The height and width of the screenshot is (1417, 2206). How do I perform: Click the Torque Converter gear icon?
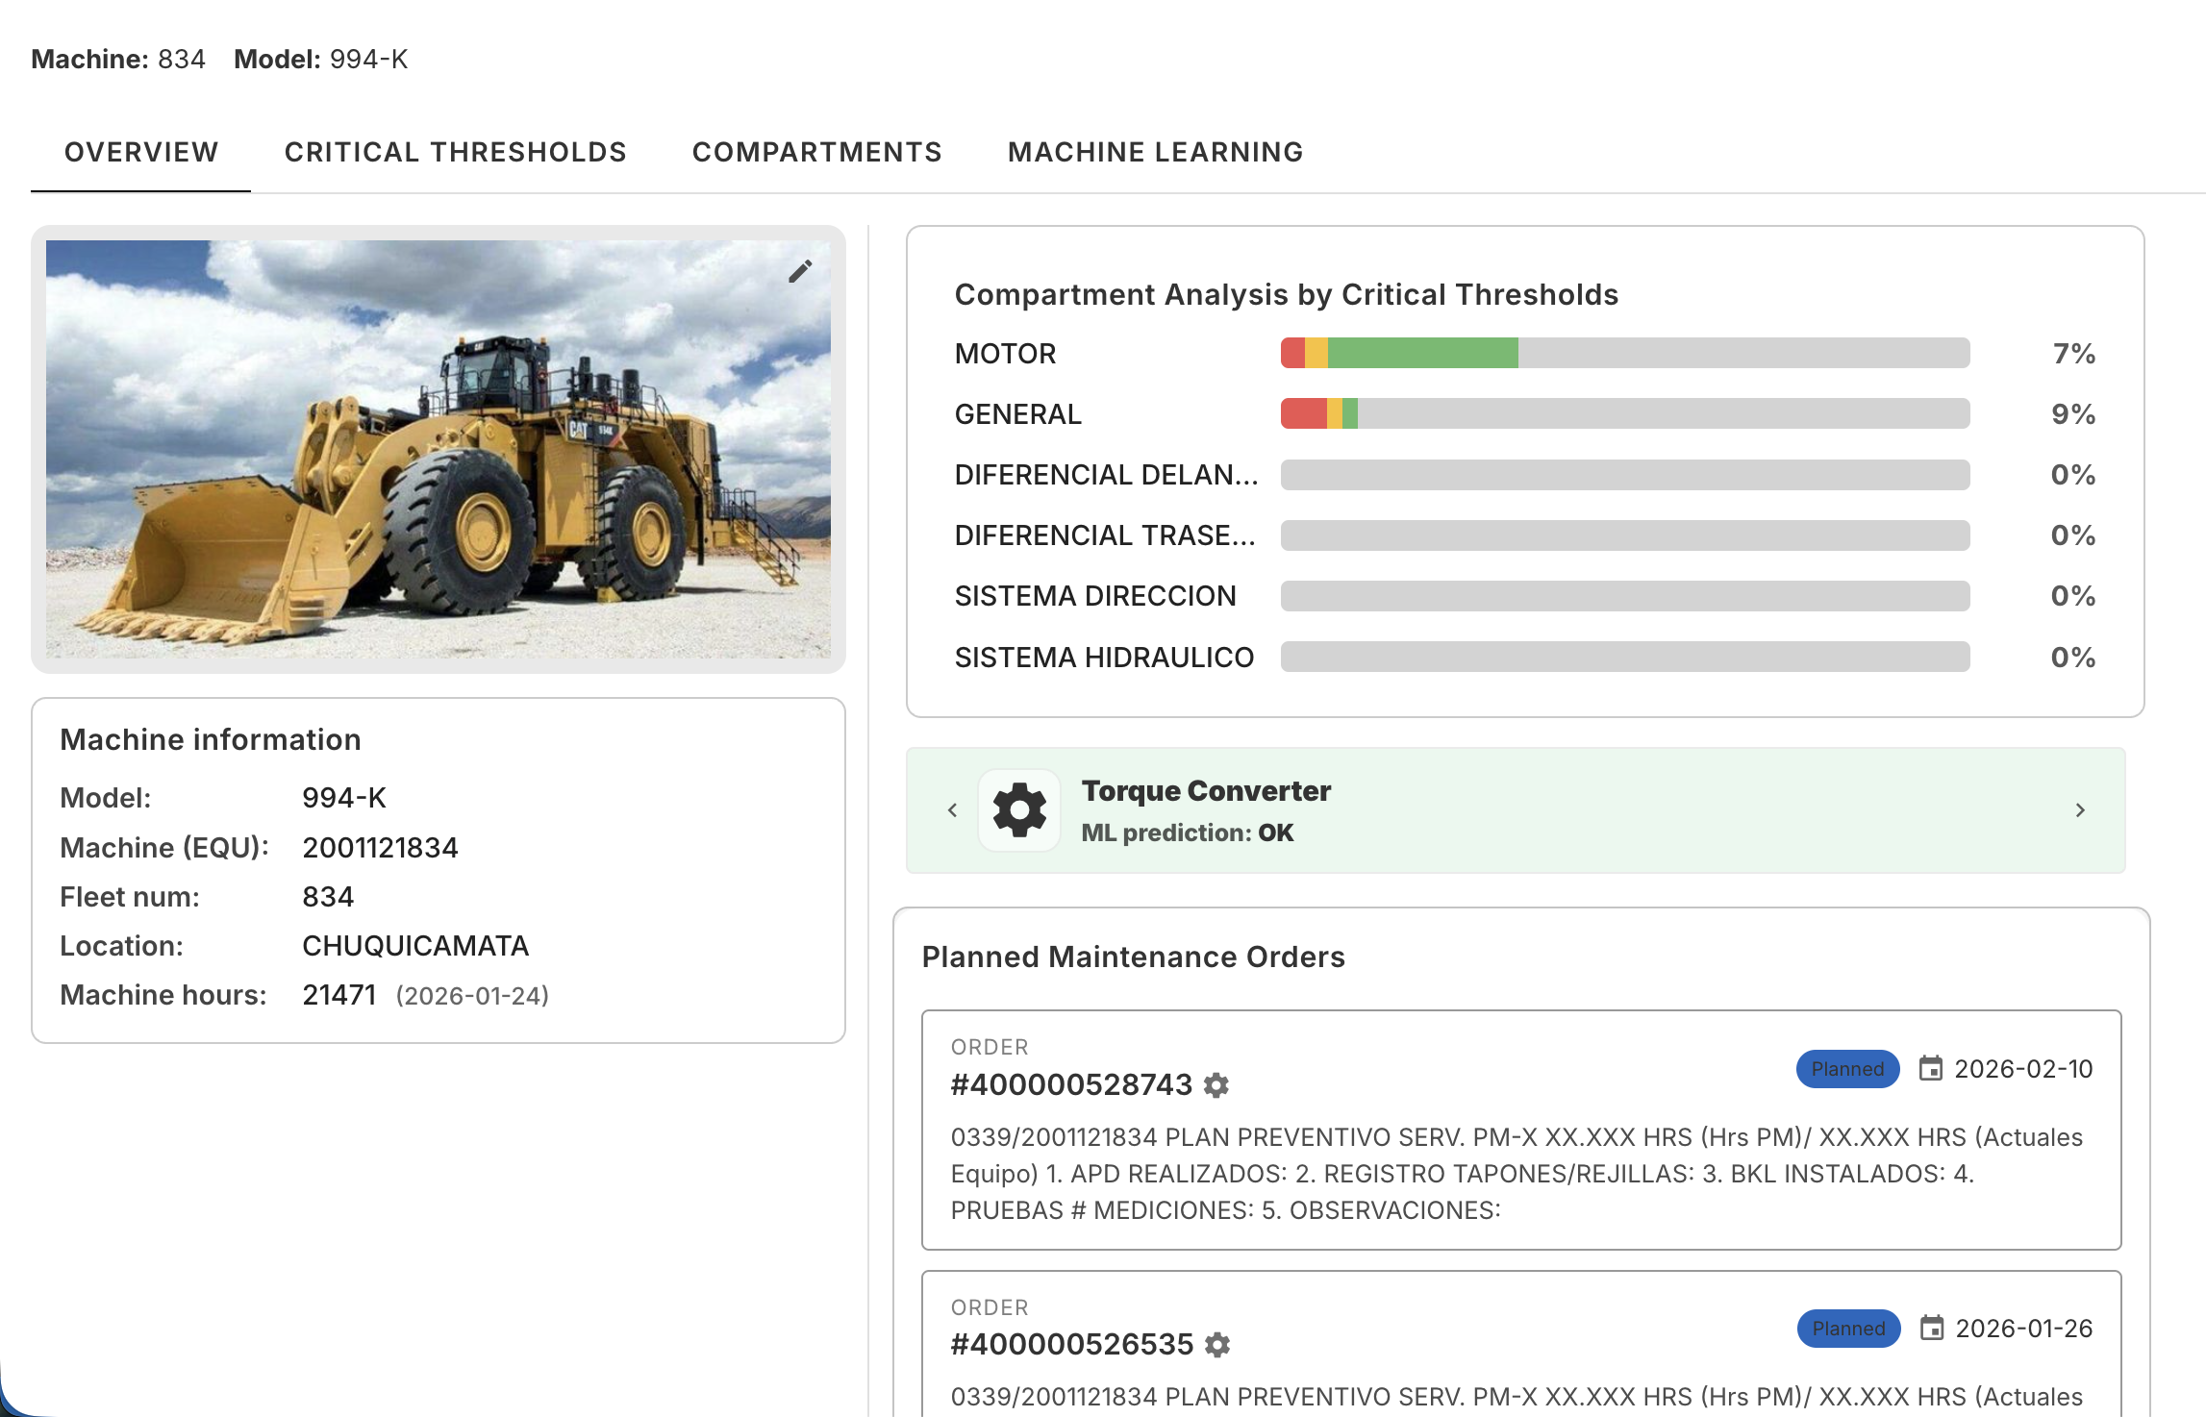[1018, 808]
